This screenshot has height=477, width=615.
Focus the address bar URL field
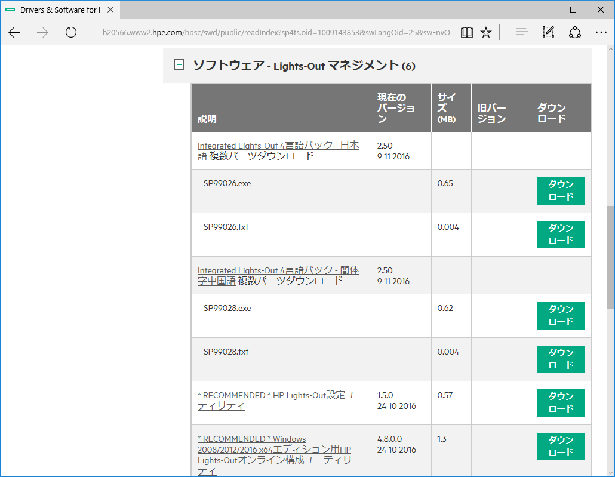276,33
